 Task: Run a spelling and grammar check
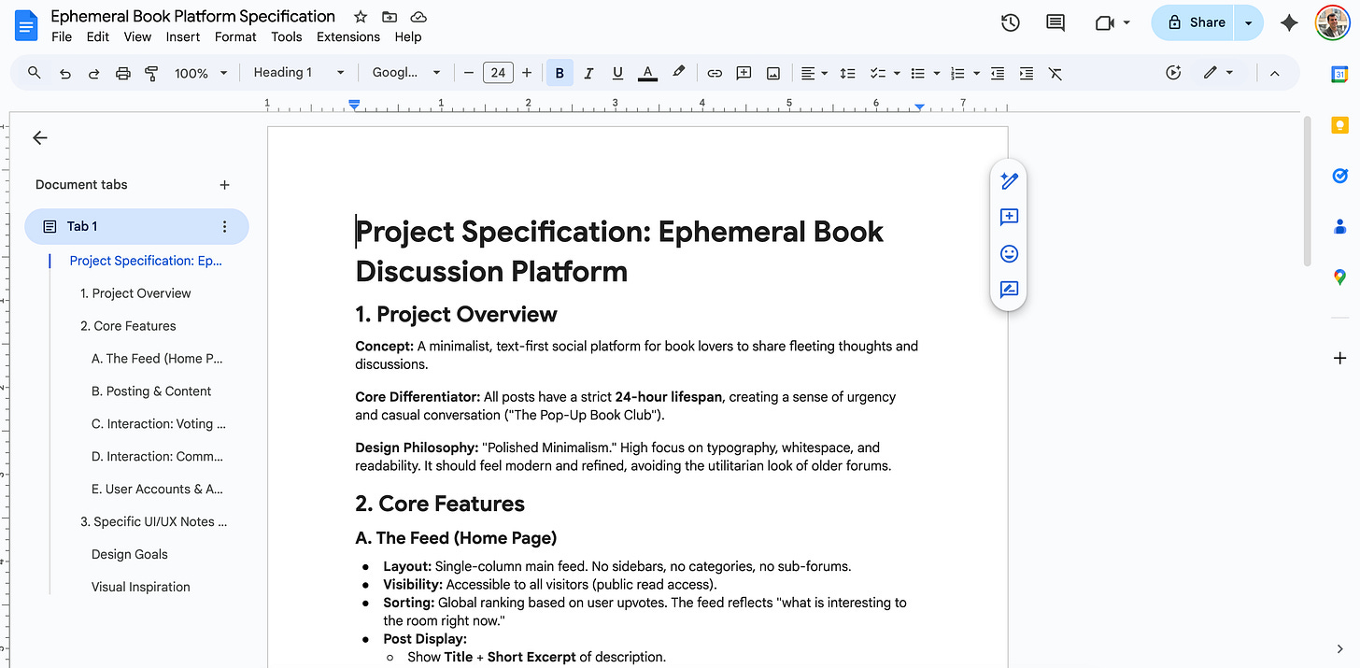tap(286, 36)
